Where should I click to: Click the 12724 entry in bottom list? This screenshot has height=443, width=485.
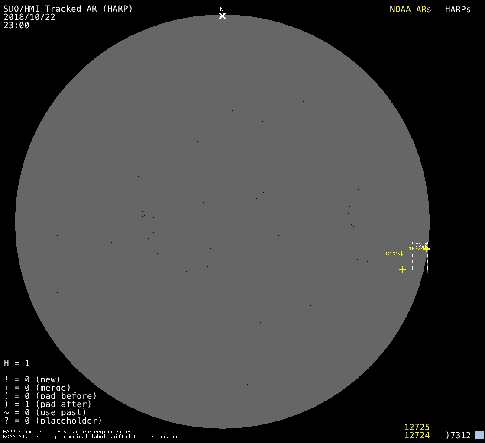coord(417,435)
